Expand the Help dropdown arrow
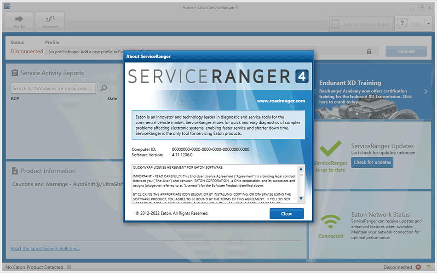Viewport: 437px width, 273px height. (429, 24)
